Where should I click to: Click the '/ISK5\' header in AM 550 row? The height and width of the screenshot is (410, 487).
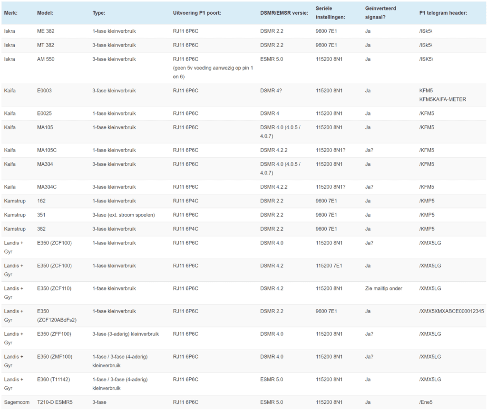[x=426, y=59]
